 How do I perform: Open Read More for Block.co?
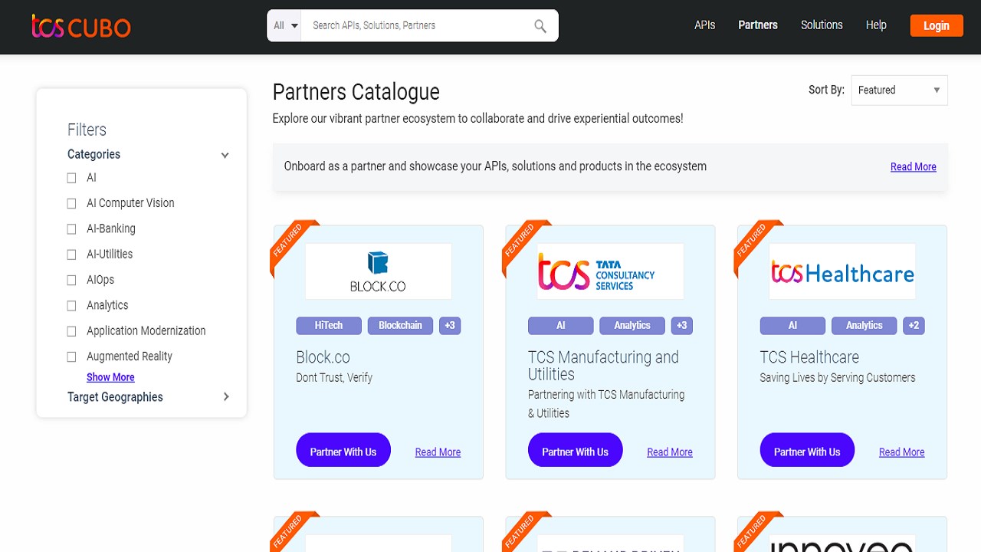(438, 452)
